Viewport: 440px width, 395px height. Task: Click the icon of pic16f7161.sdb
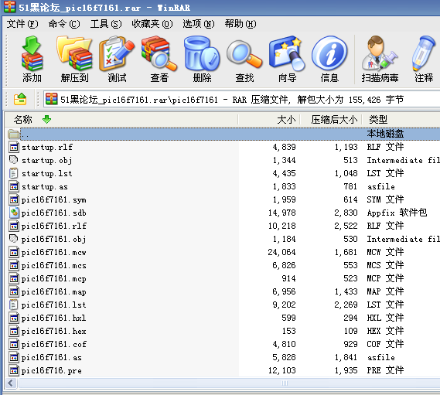pos(14,213)
